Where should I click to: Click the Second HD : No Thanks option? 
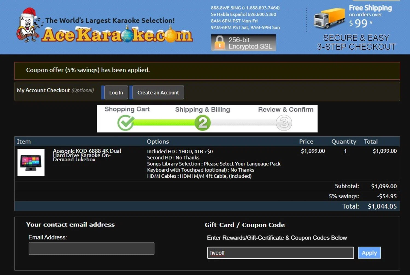(173, 158)
